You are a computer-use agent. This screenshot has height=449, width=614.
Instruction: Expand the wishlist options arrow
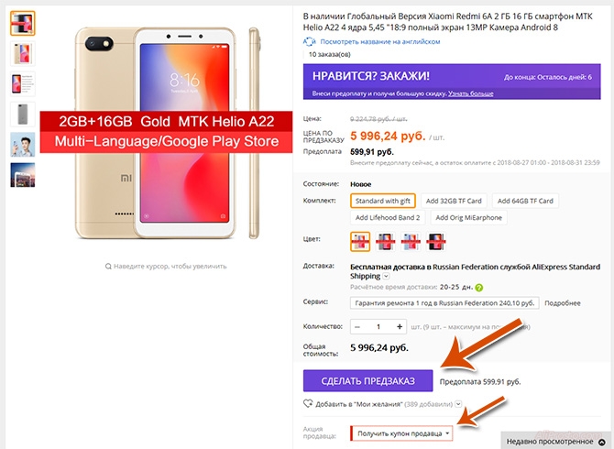[x=458, y=403]
